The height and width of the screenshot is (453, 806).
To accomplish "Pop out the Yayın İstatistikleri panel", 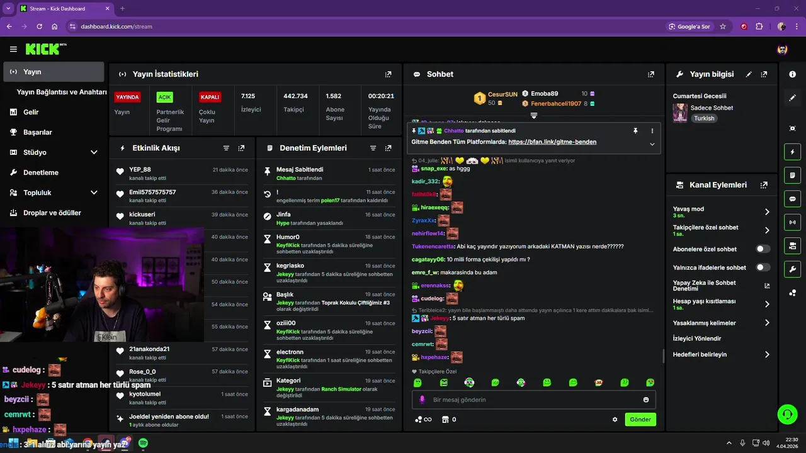I will 388,74.
